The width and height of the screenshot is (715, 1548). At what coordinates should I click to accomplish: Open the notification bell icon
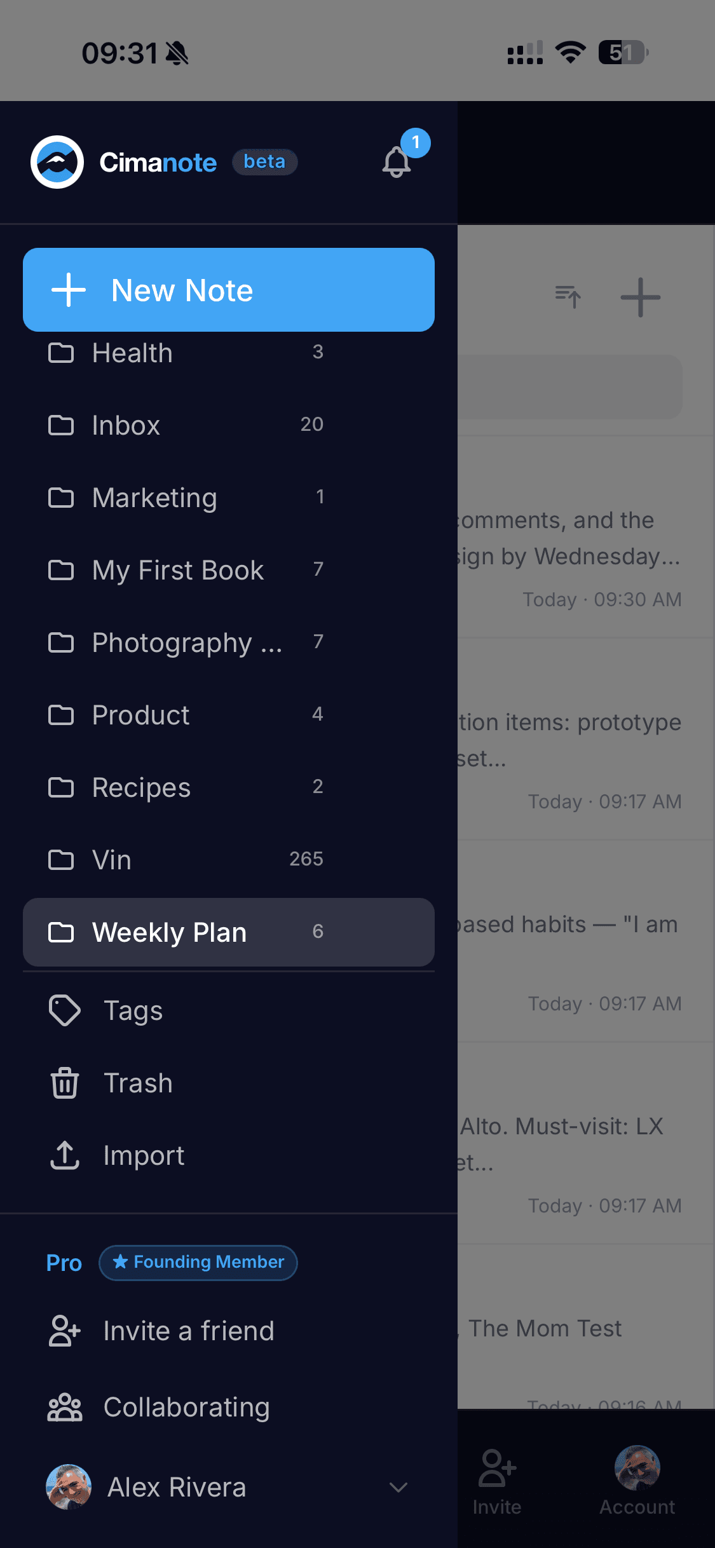(x=397, y=162)
